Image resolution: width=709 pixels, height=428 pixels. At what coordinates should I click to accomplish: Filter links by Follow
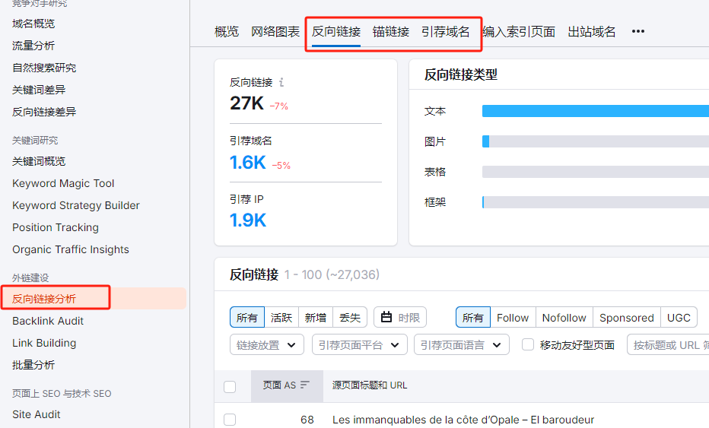tap(513, 317)
